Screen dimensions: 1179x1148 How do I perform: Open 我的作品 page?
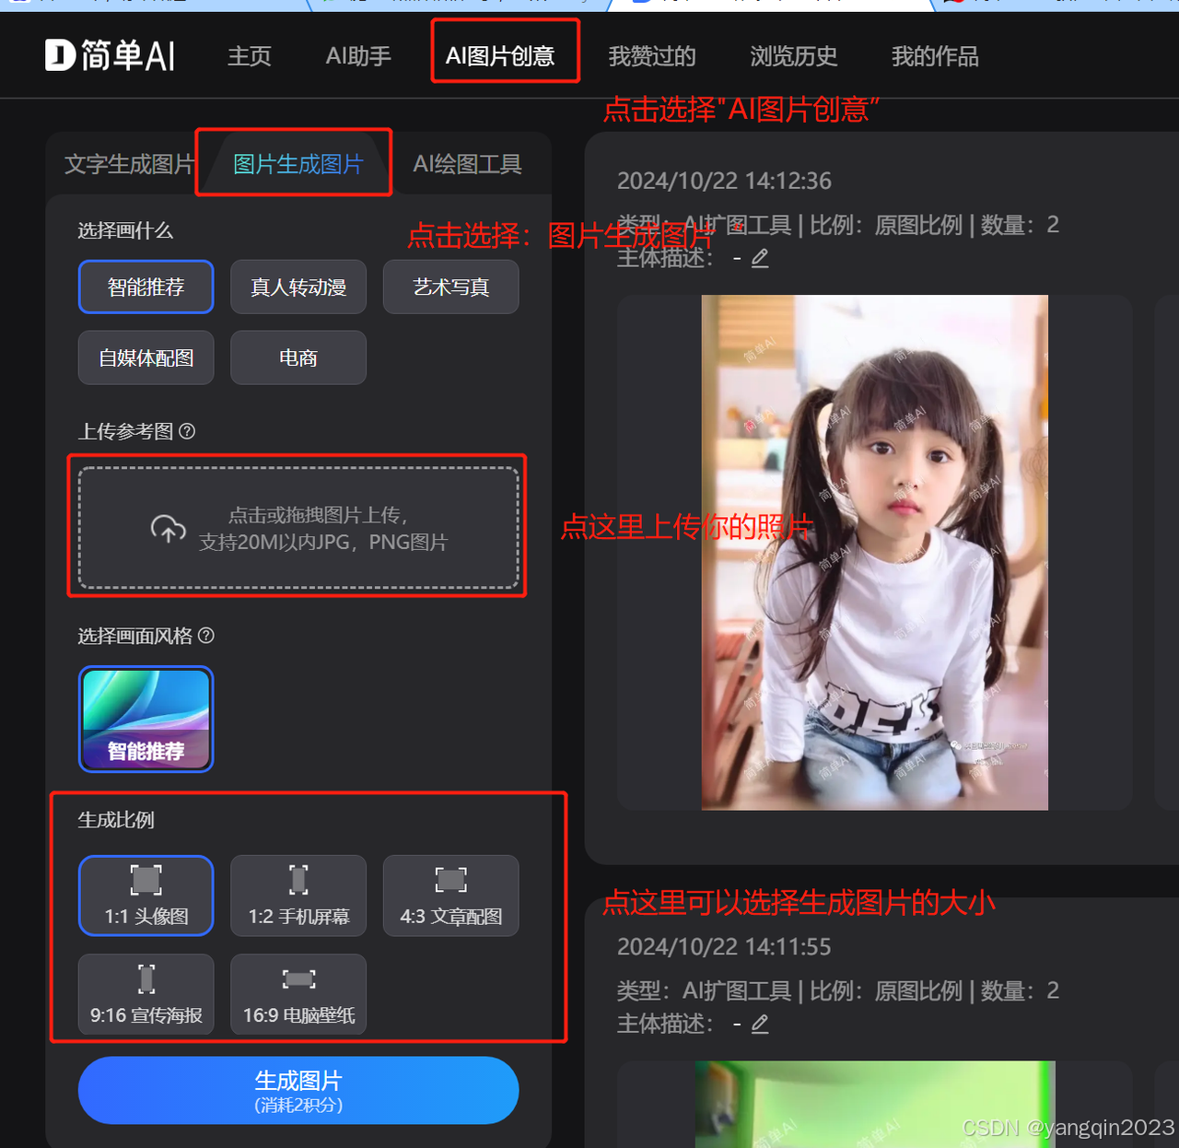[x=935, y=56]
